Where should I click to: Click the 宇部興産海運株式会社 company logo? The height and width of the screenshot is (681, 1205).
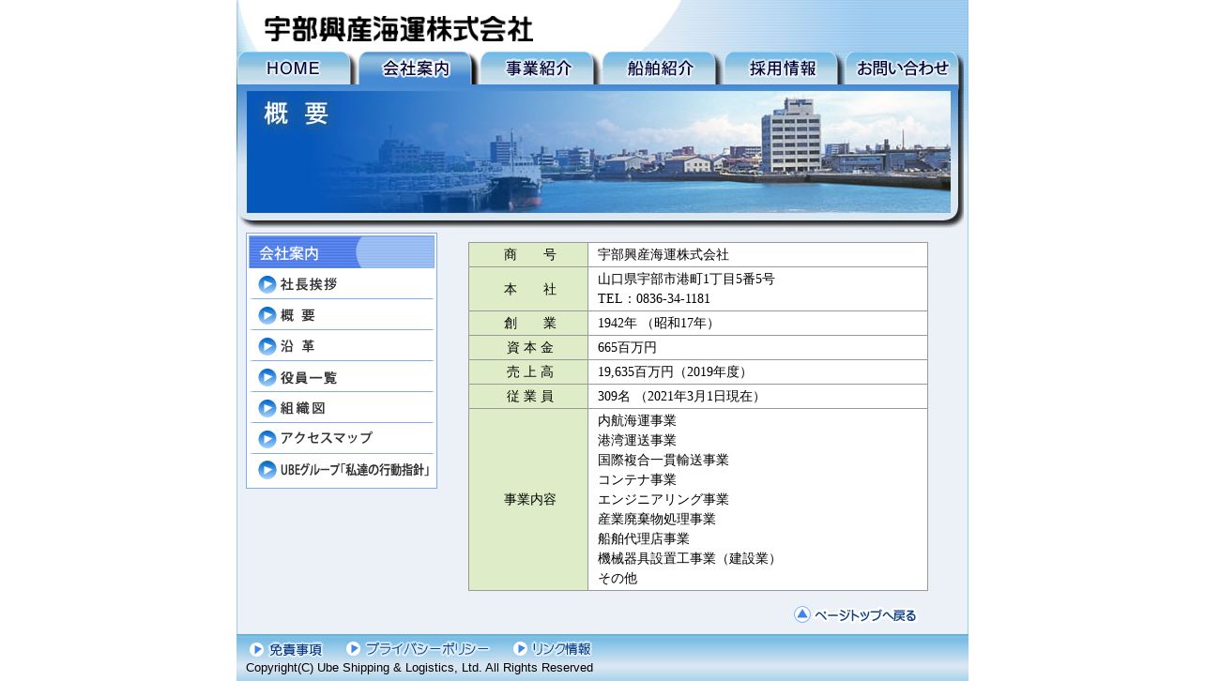tap(399, 29)
